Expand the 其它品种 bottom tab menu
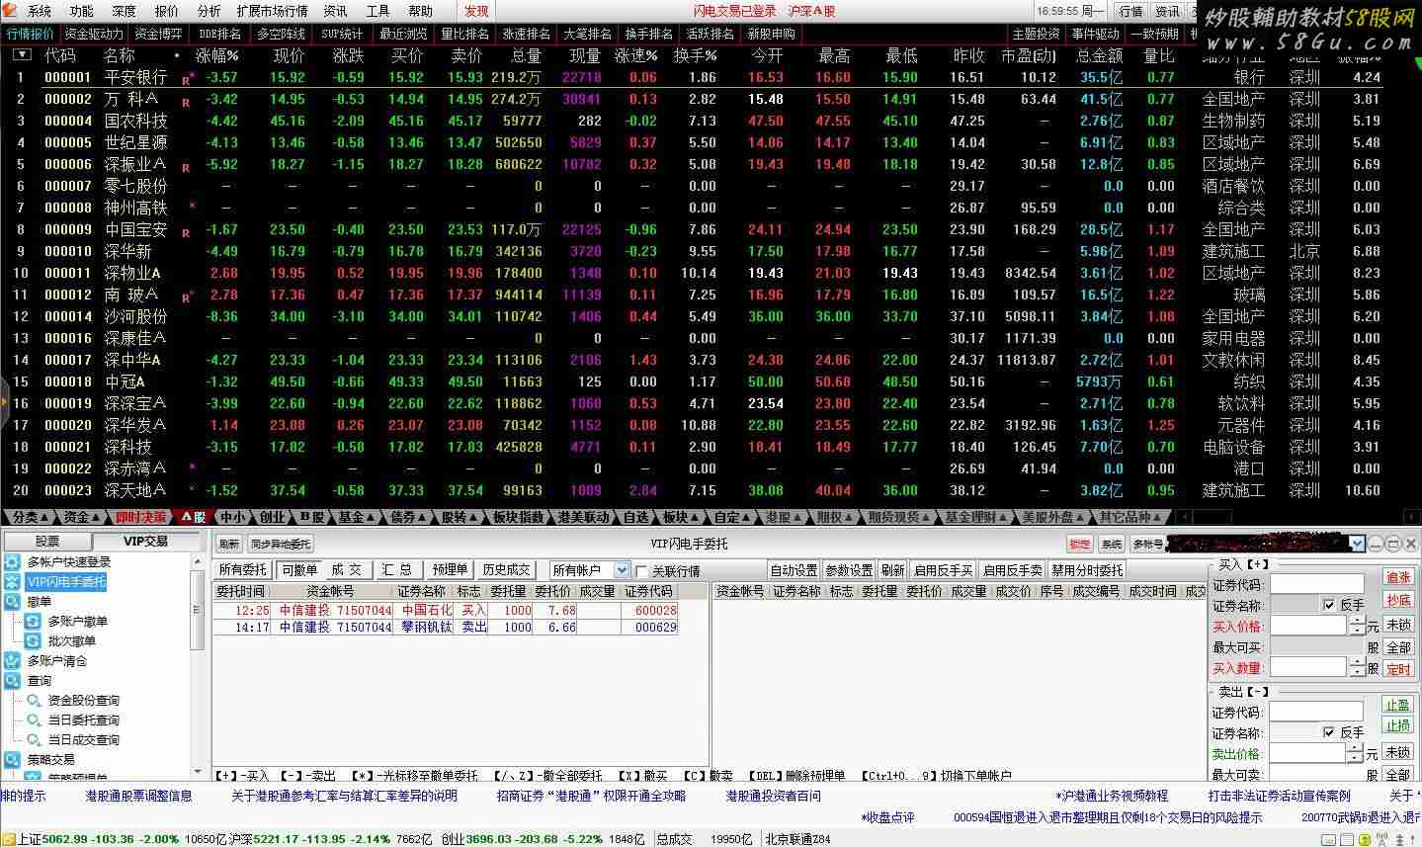This screenshot has width=1422, height=847. pos(1157,517)
